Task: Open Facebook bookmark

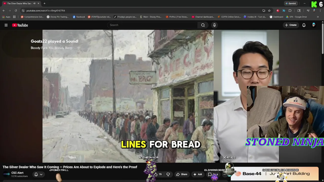Action: pyautogui.click(x=79, y=17)
